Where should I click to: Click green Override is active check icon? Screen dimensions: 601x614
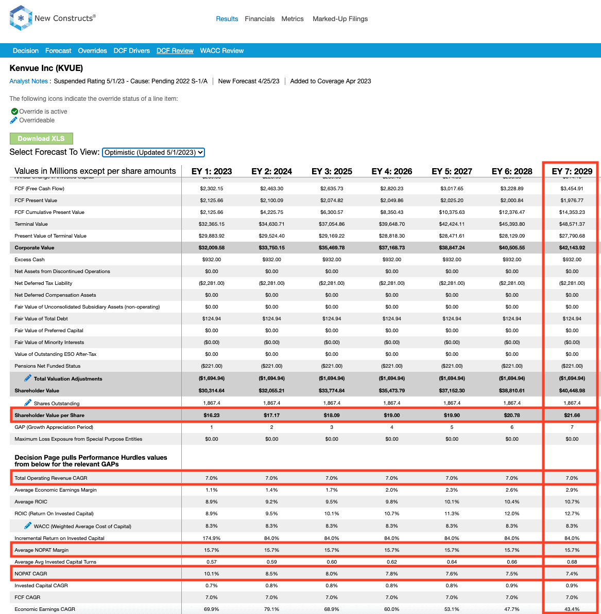(x=14, y=112)
